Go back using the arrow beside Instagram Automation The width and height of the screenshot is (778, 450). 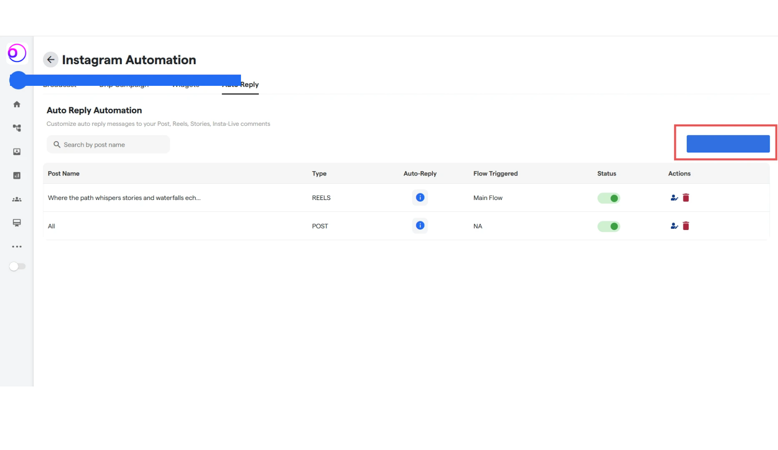(x=50, y=60)
